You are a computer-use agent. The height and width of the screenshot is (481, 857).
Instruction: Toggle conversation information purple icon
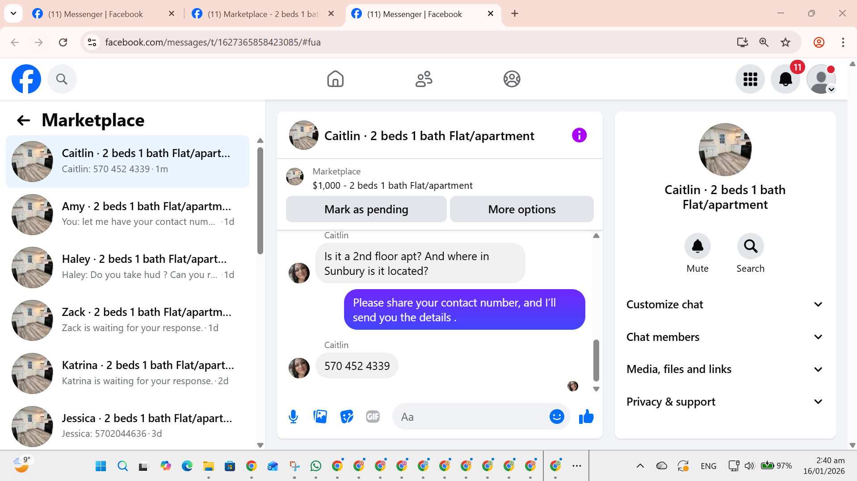click(579, 135)
